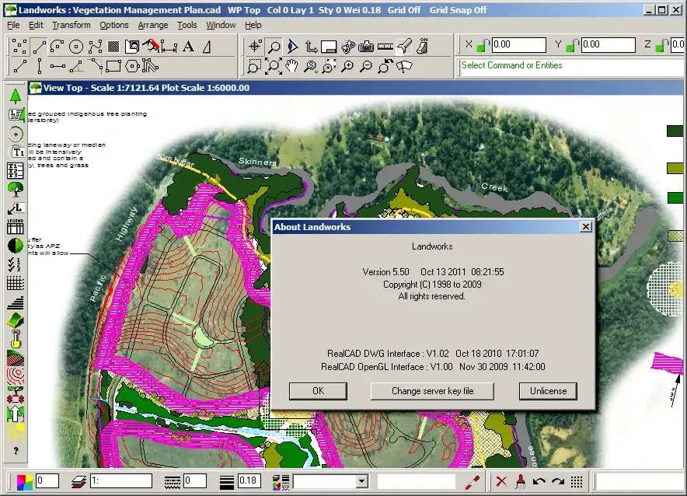
Task: Select the Pan hand tool
Action: tap(291, 66)
